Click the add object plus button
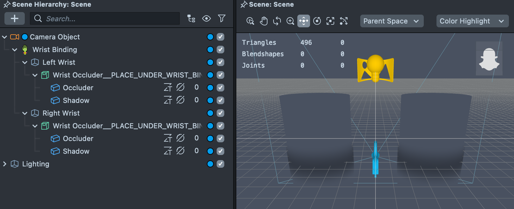The height and width of the screenshot is (209, 514). coord(15,18)
